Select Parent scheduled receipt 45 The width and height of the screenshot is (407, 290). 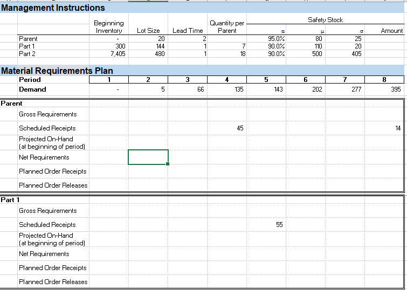click(240, 128)
